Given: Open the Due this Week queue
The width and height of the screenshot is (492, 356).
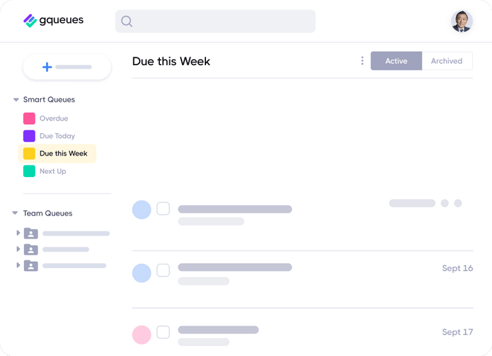Looking at the screenshot, I should coord(63,153).
